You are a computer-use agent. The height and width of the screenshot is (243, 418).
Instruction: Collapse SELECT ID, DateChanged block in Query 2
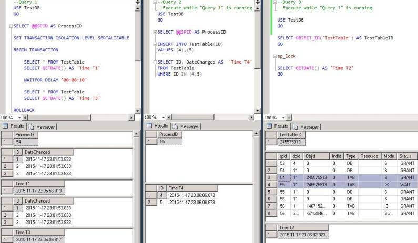[x=155, y=62]
